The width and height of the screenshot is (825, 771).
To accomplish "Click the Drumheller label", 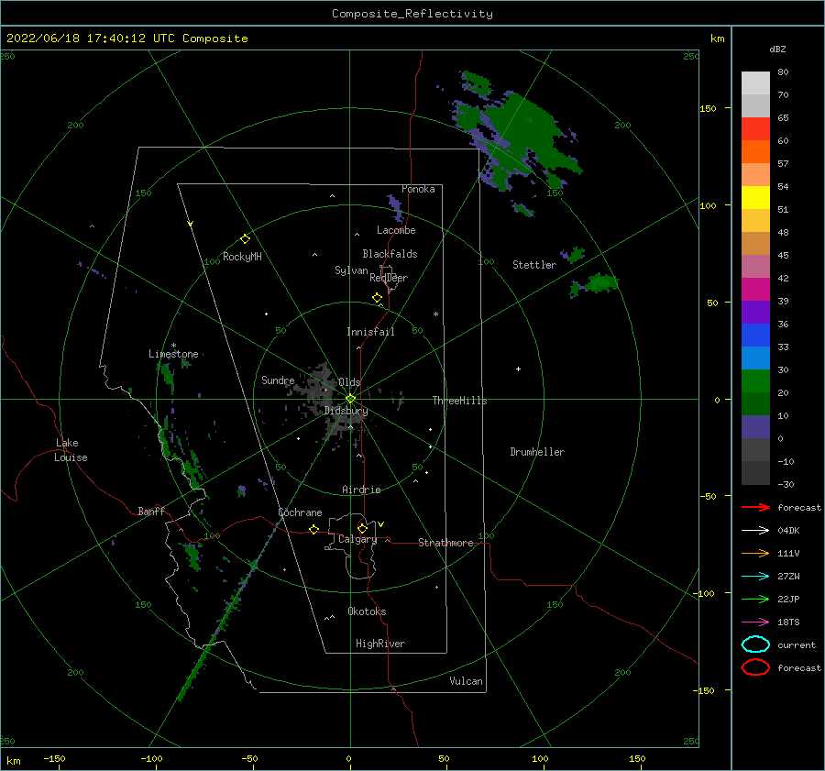I will tap(537, 452).
